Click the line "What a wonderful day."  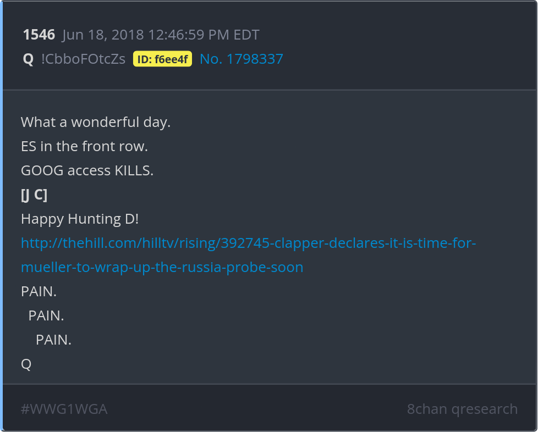pos(96,122)
